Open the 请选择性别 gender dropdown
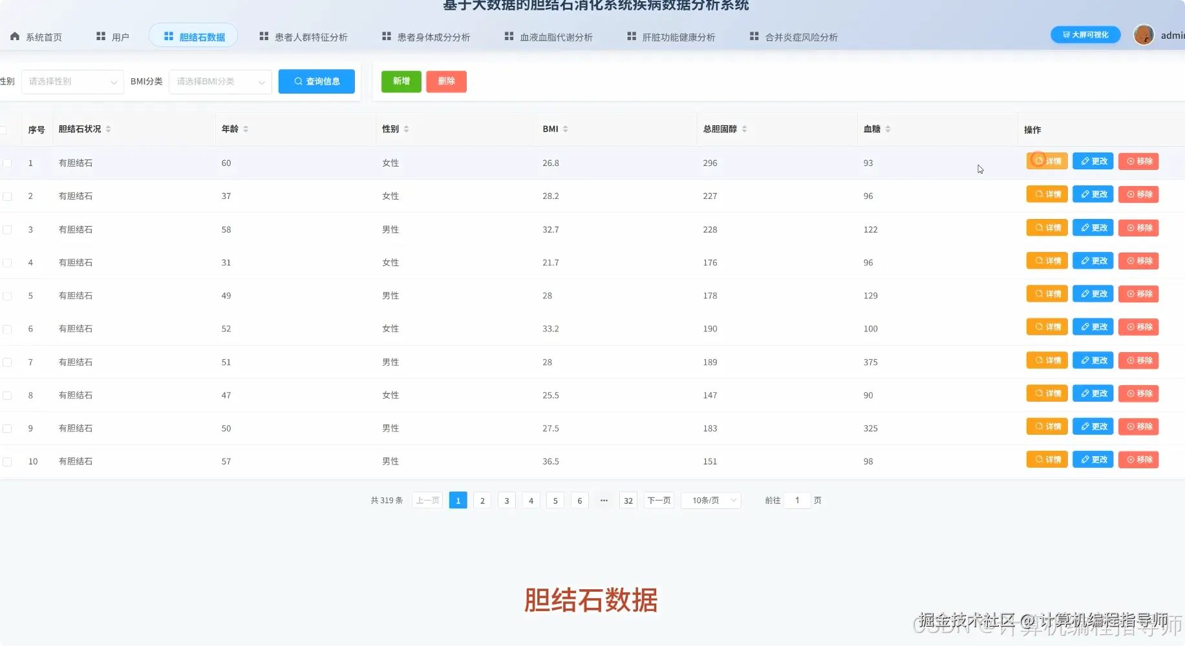Image resolution: width=1185 pixels, height=646 pixels. [72, 81]
